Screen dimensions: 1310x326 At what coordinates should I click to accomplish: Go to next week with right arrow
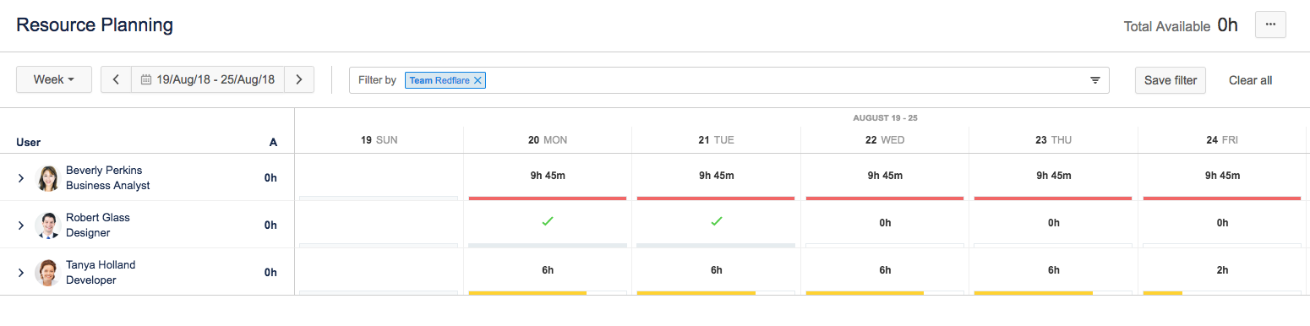pos(299,79)
